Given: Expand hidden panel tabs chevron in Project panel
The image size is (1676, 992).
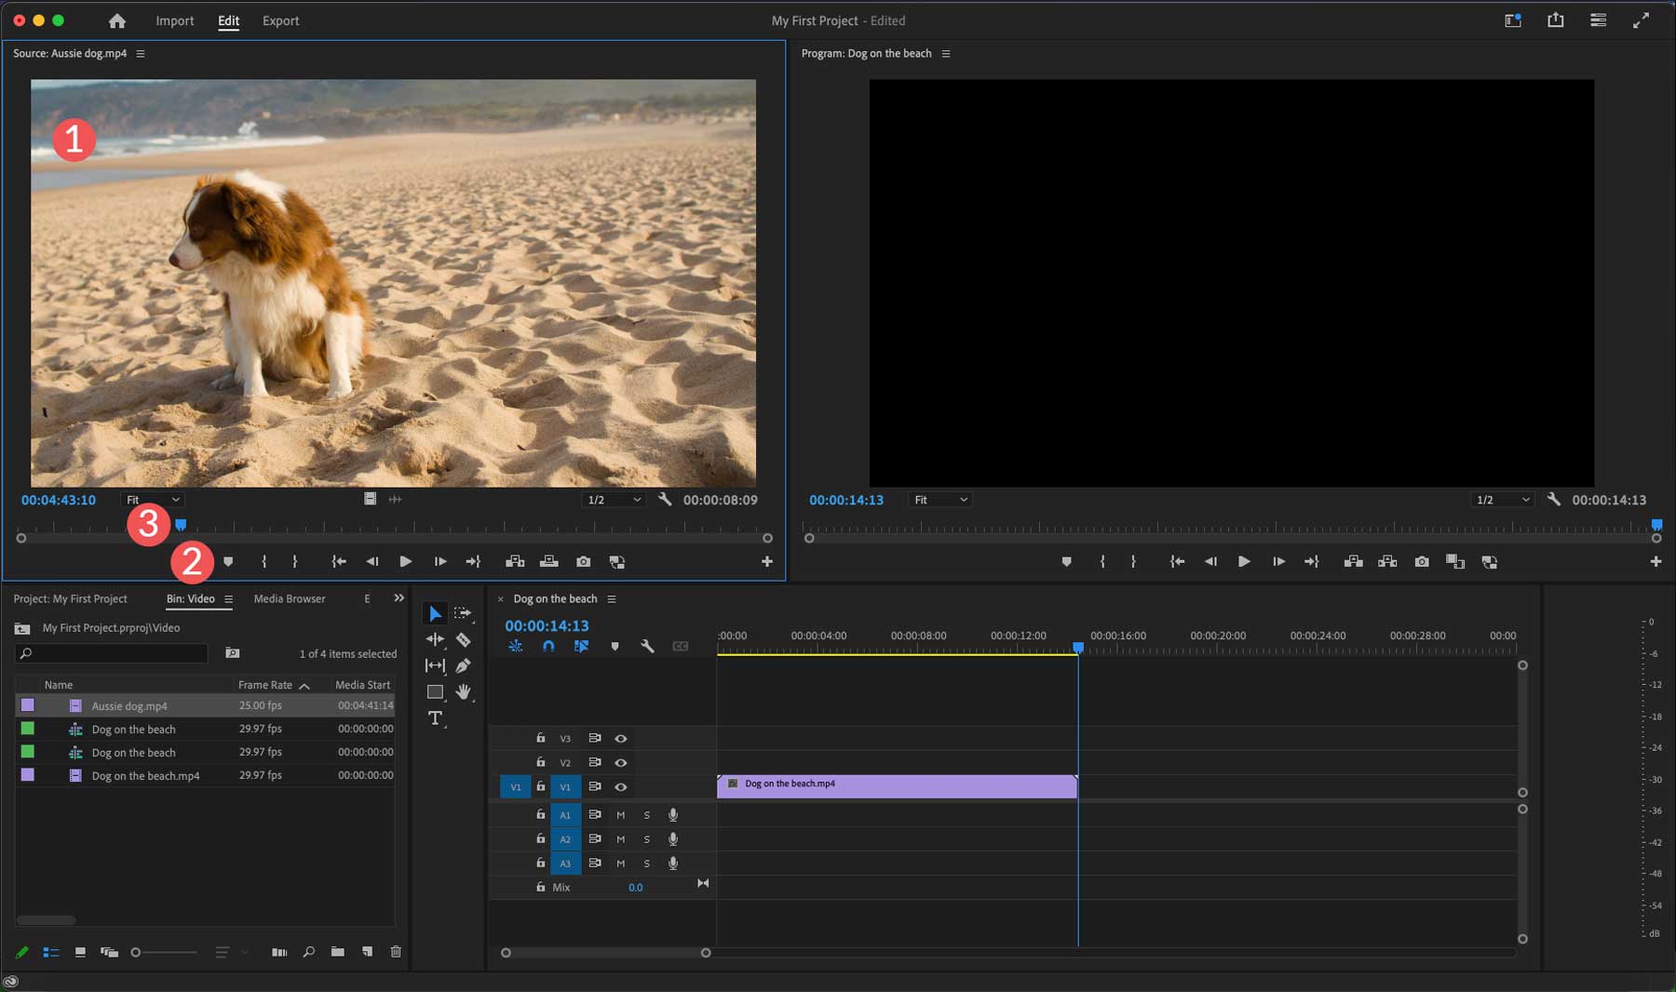Looking at the screenshot, I should point(399,598).
